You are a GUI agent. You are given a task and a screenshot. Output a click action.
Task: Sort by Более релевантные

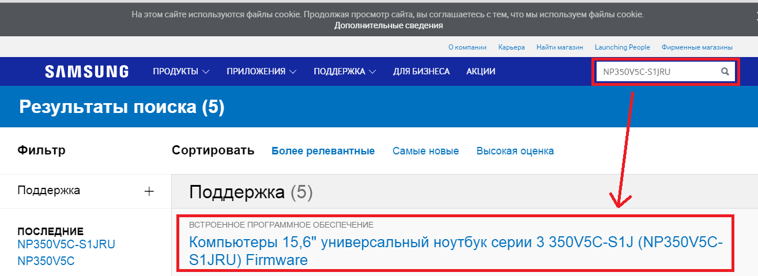[323, 151]
